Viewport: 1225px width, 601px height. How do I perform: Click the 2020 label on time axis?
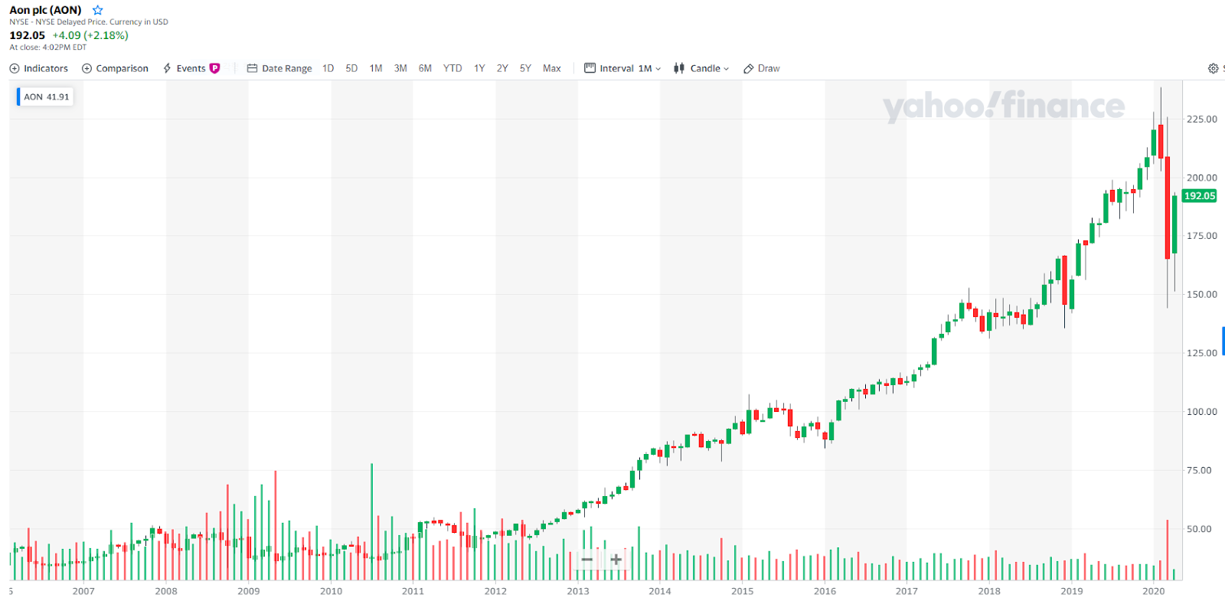tap(1153, 591)
